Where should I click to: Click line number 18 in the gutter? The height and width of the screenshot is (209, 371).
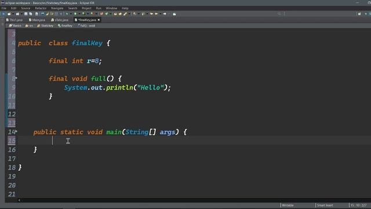(12, 167)
